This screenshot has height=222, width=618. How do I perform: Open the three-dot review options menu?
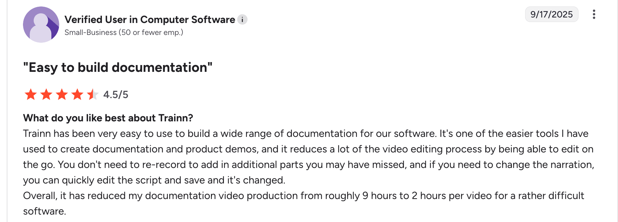(x=594, y=15)
